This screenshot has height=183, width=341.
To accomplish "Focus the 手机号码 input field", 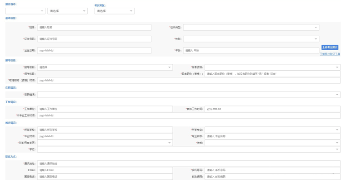I will pos(272,170).
